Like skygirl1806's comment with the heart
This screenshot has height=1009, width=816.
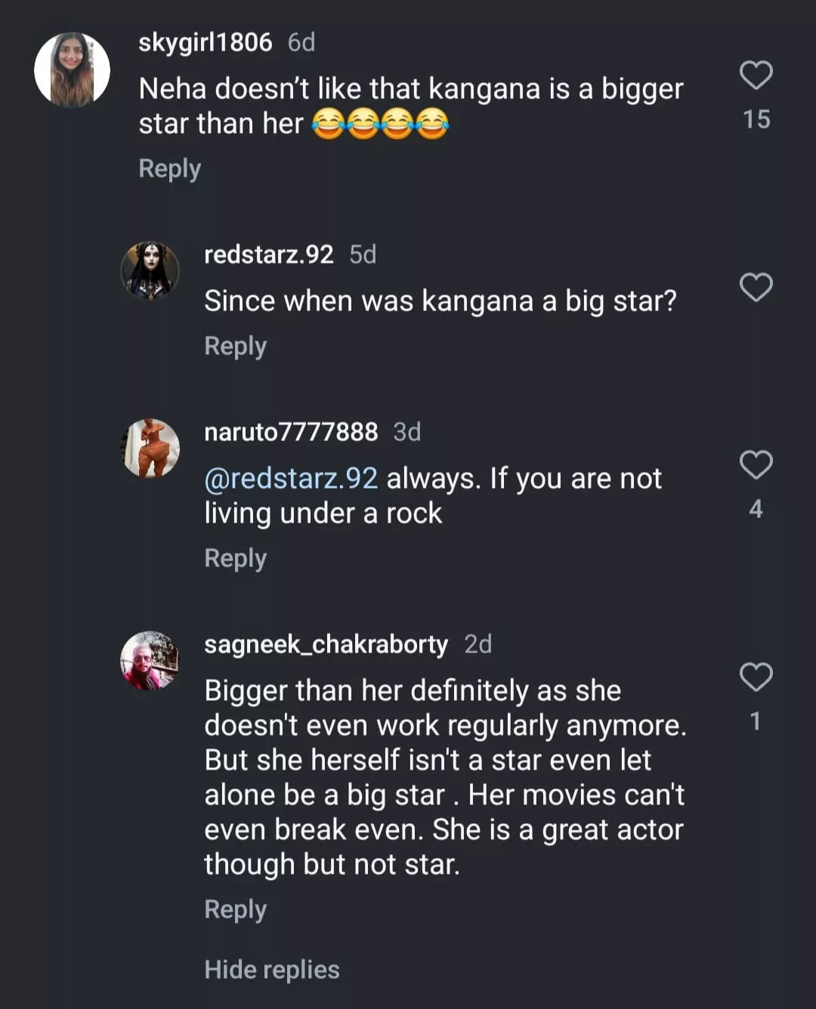(x=756, y=76)
